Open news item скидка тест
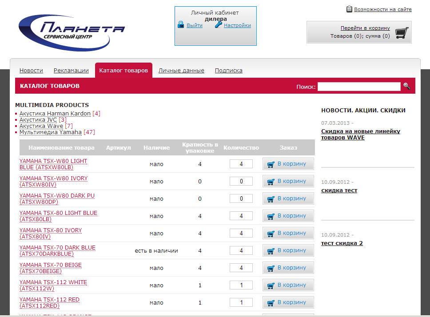Screen dimensions: 430x317 point(339,190)
